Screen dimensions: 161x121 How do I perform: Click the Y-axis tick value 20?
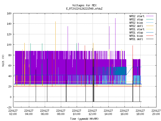pyautogui.click(x=10, y=86)
